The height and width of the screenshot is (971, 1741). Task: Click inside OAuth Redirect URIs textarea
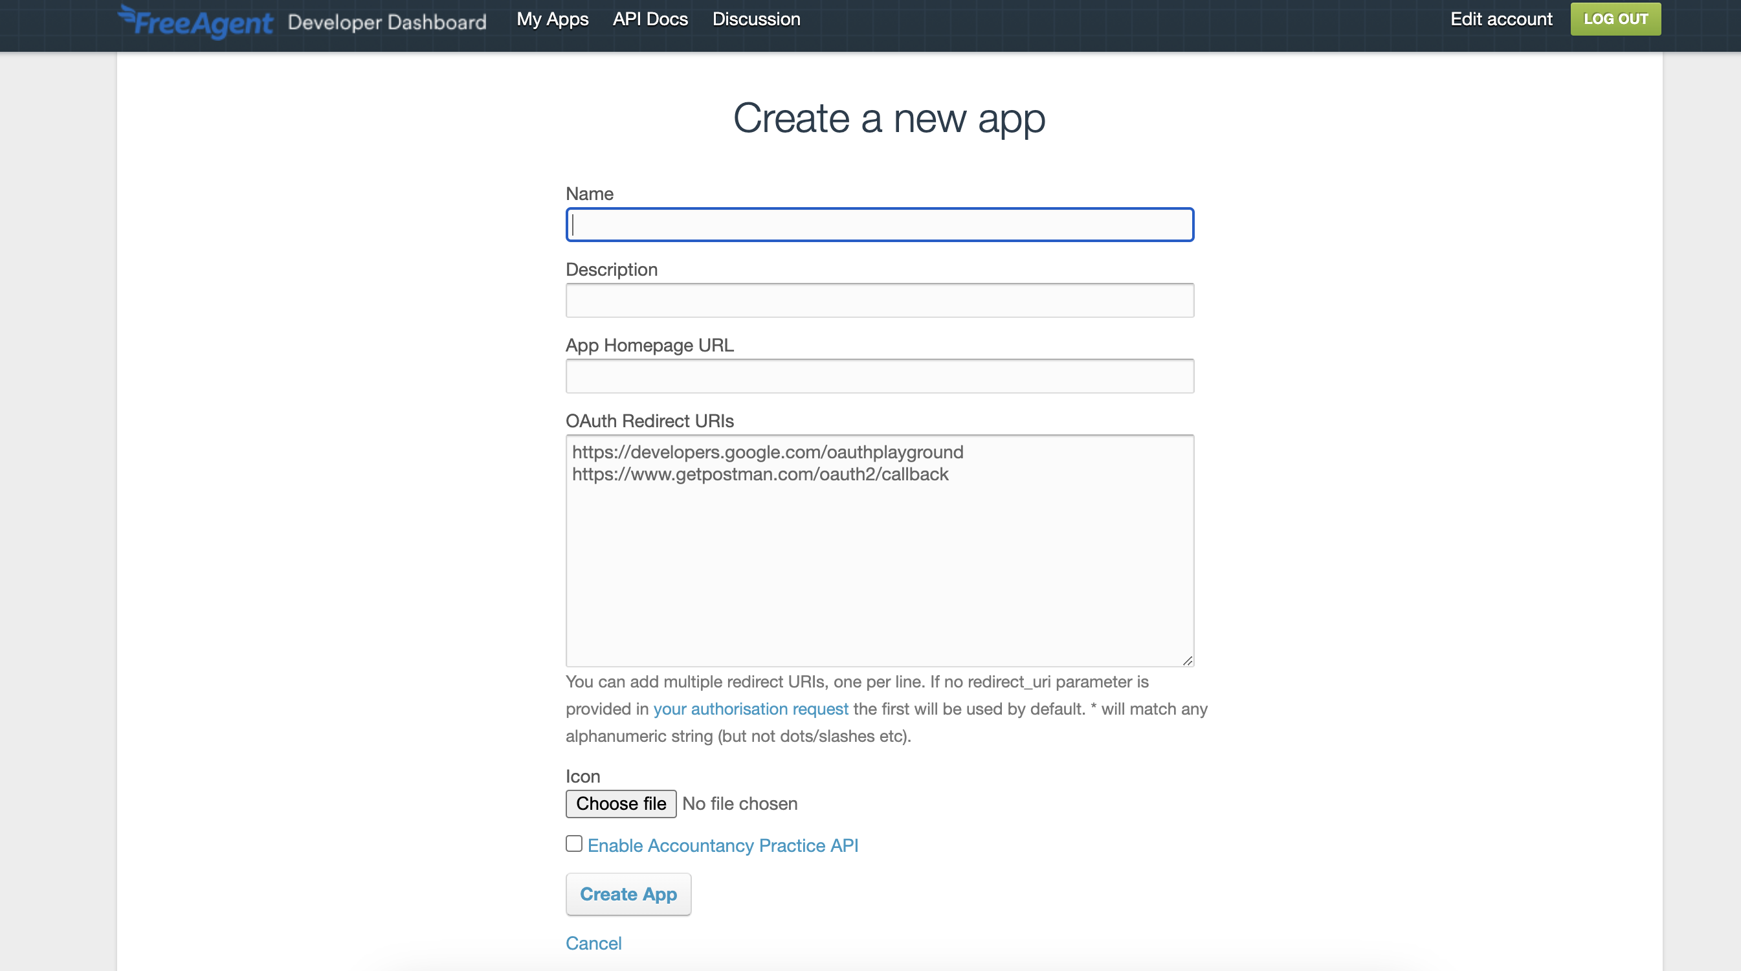coord(880,568)
